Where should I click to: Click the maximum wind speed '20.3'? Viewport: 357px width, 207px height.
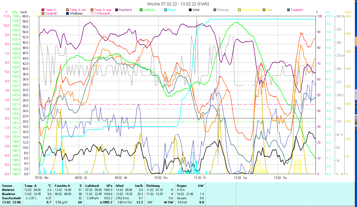pos(140,194)
